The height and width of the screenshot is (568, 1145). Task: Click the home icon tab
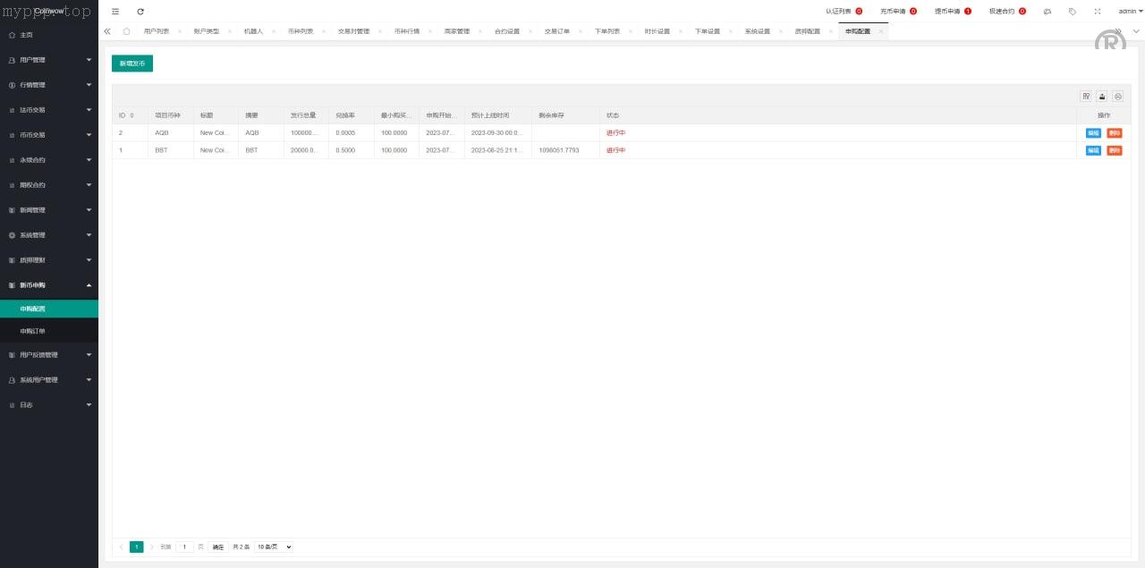click(126, 30)
